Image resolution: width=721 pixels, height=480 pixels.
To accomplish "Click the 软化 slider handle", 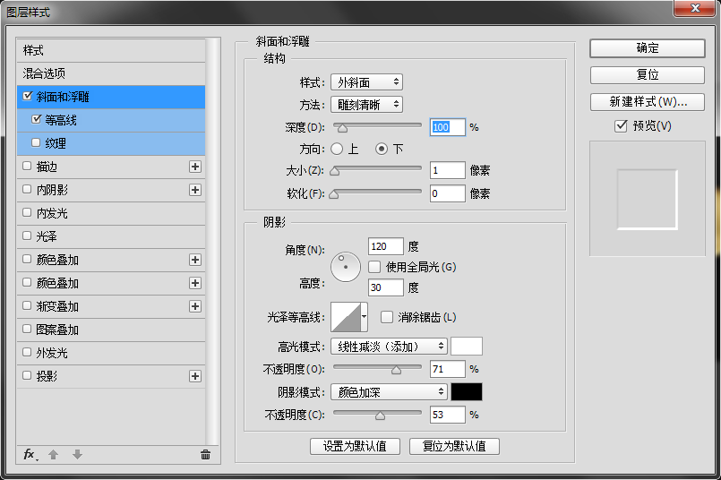I will (334, 194).
